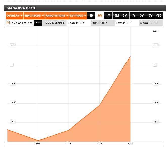
Task: Select the 1W time range
Action: [100, 16]
